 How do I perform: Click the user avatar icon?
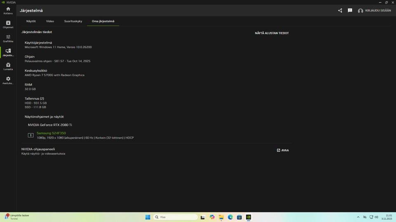[361, 11]
